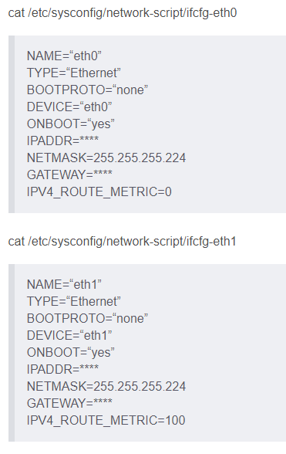The height and width of the screenshot is (454, 286).
Task: Click NETMASK=255.255.255.224 in eth1 block
Action: (106, 386)
